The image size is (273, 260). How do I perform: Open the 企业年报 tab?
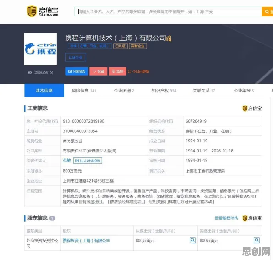(244, 91)
